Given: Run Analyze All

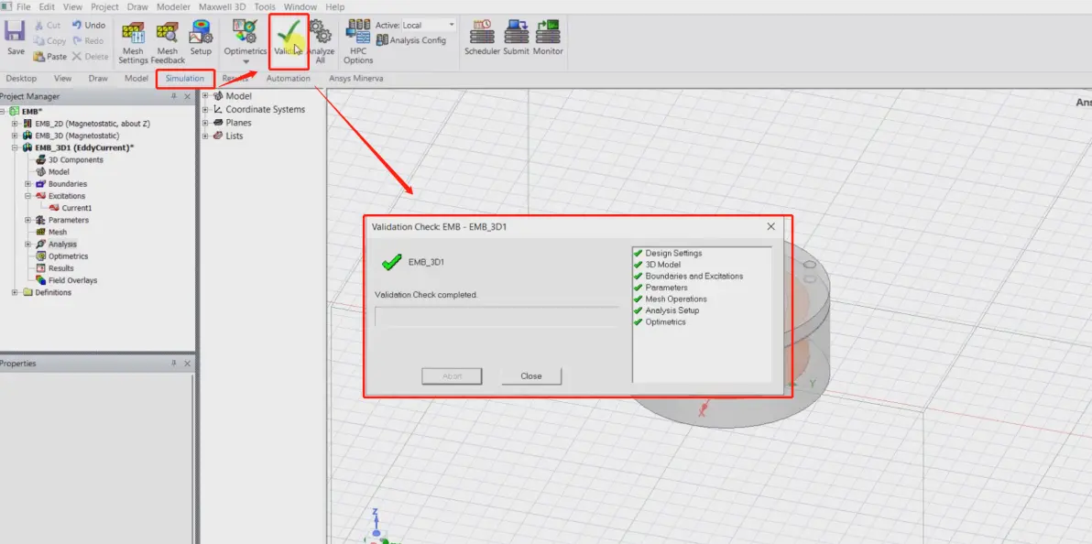Looking at the screenshot, I should [x=321, y=42].
